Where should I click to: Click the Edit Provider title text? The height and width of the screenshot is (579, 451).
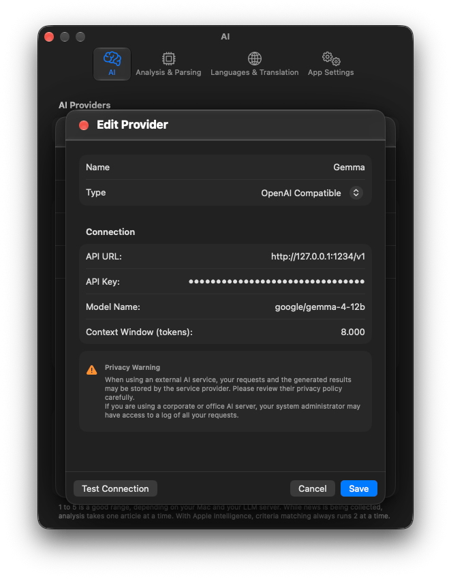(x=132, y=125)
